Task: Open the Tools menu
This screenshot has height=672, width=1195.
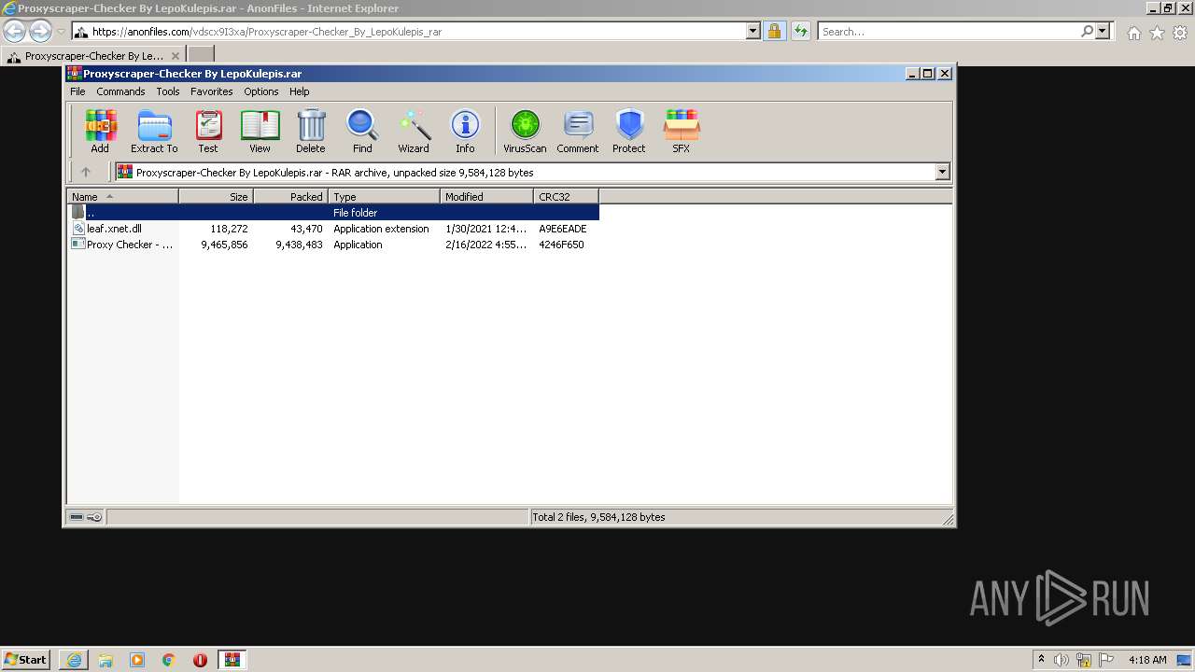Action: 168,91
